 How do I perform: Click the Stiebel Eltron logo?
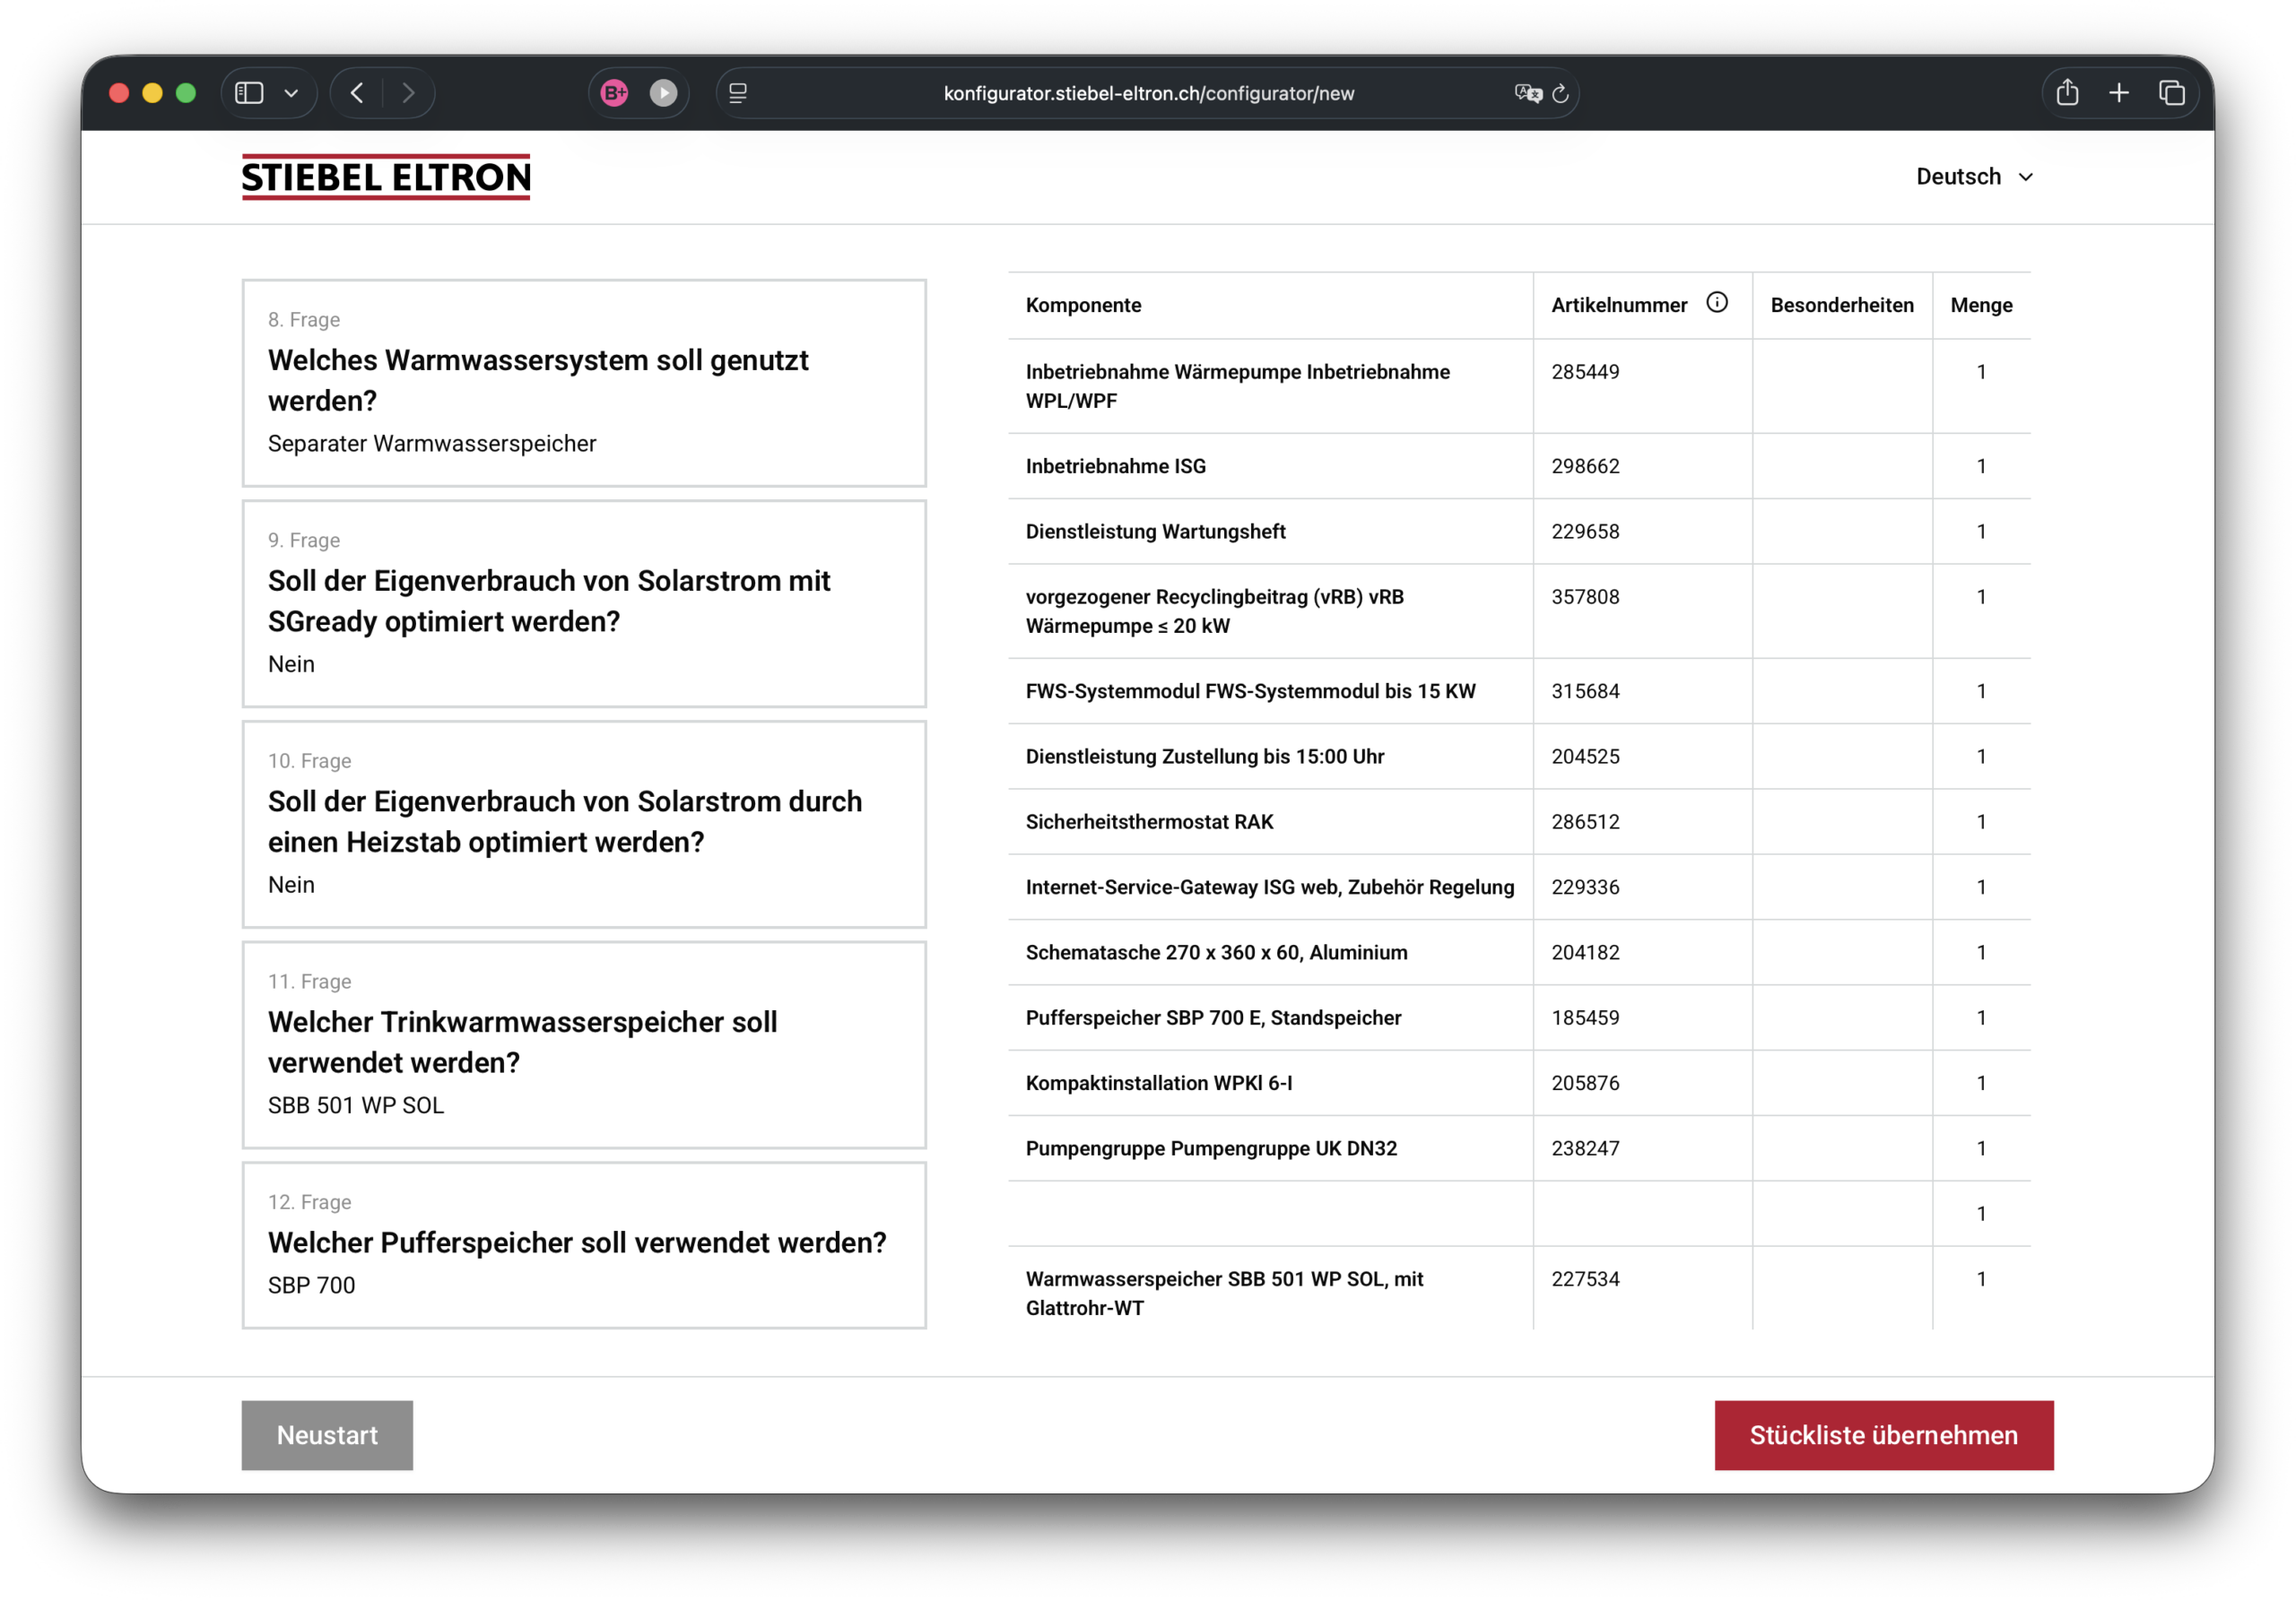coord(386,177)
